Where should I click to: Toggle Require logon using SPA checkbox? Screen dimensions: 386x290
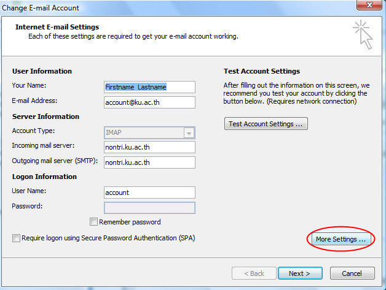16,238
